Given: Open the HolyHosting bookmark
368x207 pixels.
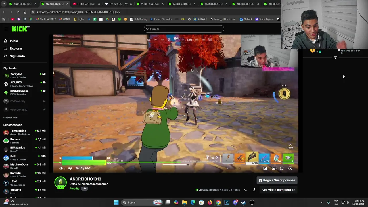Looking at the screenshot, I should tap(139, 19).
